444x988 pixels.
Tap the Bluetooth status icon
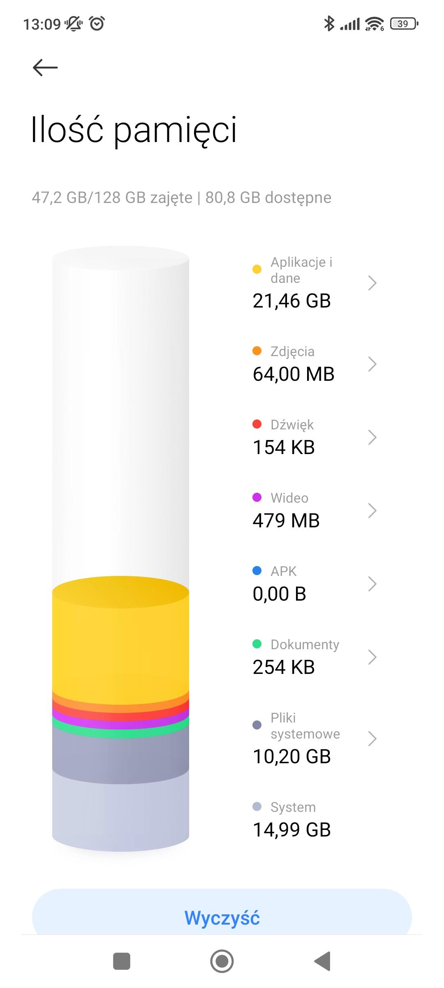pyautogui.click(x=329, y=24)
